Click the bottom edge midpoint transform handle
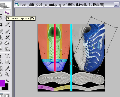 [83, 70]
